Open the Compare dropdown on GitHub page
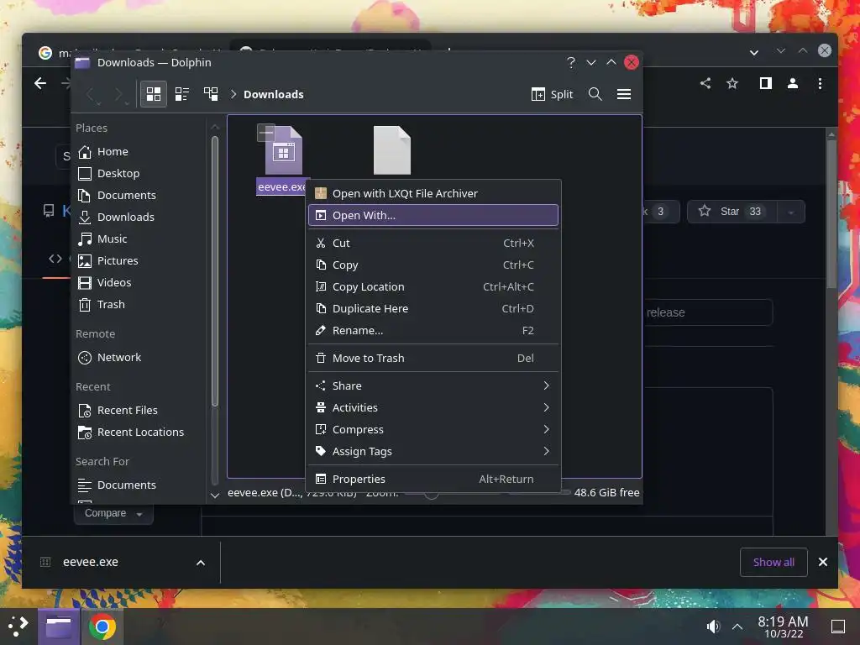Image resolution: width=860 pixels, height=645 pixels. [x=113, y=514]
